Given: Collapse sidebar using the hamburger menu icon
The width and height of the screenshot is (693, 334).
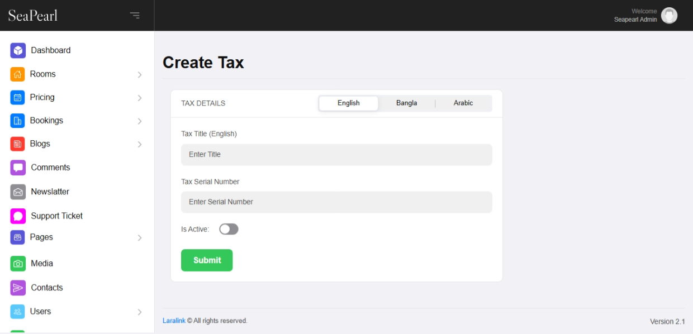Looking at the screenshot, I should 135,15.
